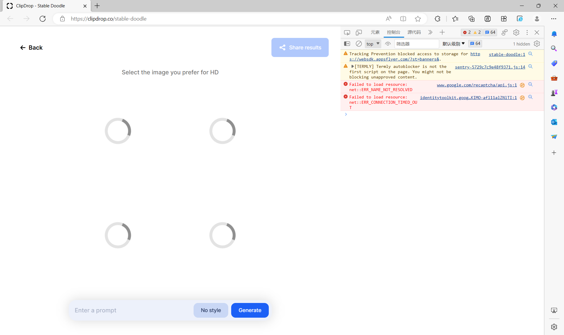The width and height of the screenshot is (564, 335).
Task: Open sidebar settings gear icon
Action: click(x=554, y=327)
